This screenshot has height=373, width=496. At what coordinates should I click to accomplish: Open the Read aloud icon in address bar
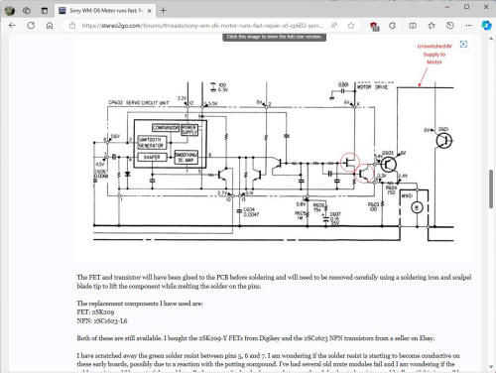pyautogui.click(x=334, y=26)
